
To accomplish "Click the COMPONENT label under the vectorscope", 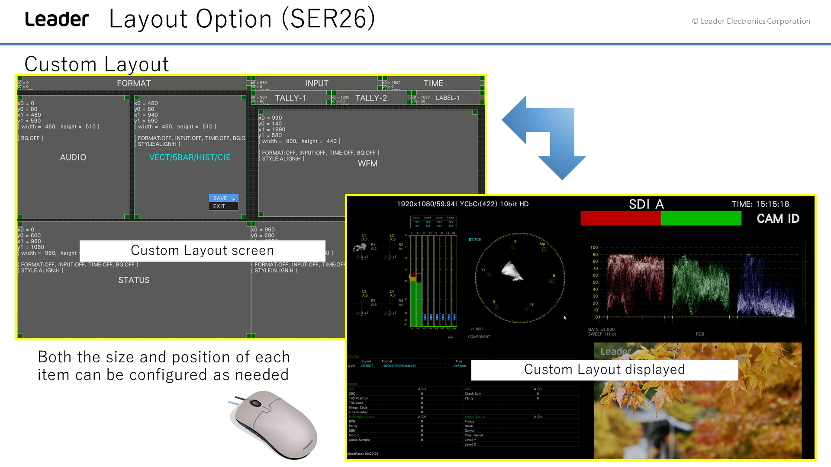I will [479, 337].
